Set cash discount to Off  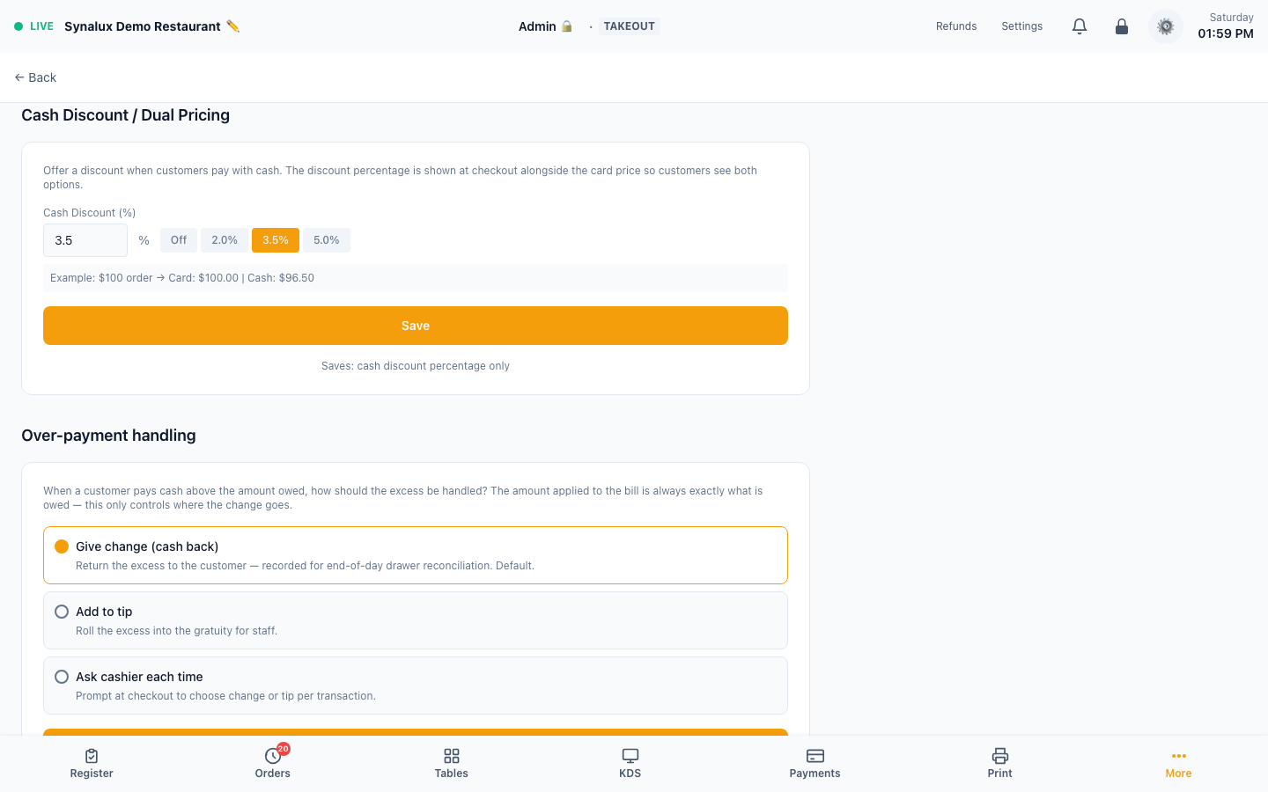click(179, 240)
